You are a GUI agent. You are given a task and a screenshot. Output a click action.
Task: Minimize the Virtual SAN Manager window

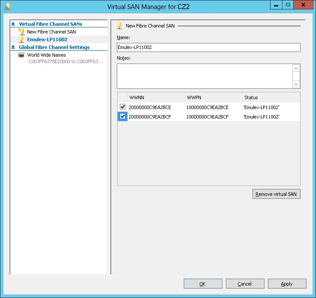pos(276,5)
